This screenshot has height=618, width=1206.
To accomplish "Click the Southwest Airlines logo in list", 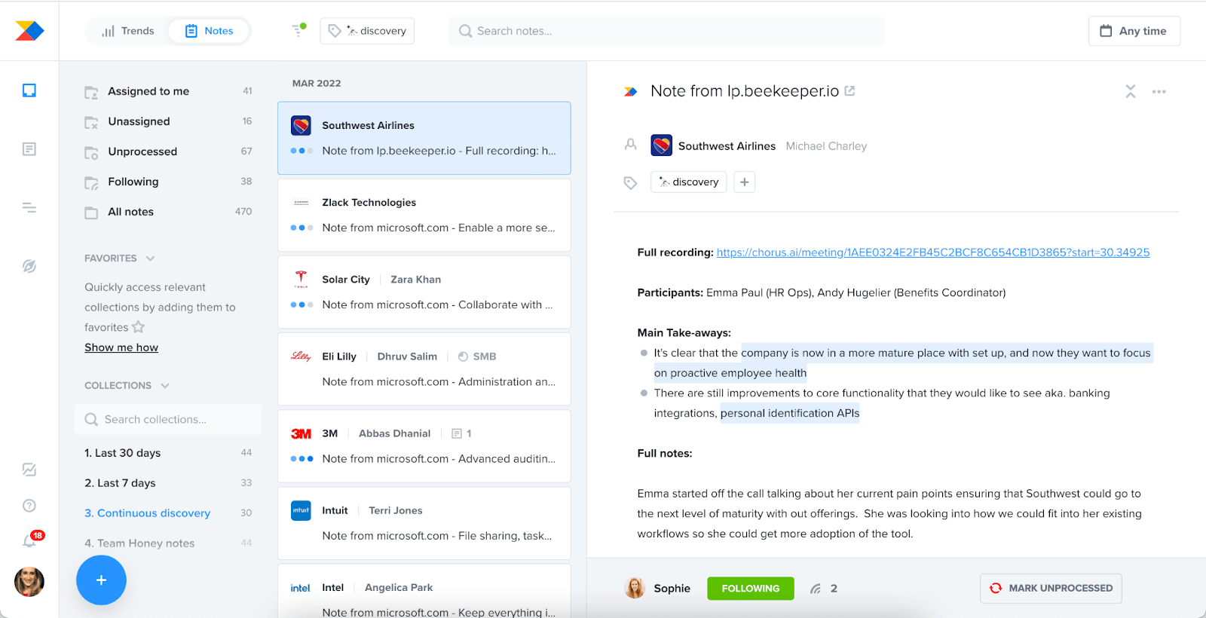I will pos(301,126).
